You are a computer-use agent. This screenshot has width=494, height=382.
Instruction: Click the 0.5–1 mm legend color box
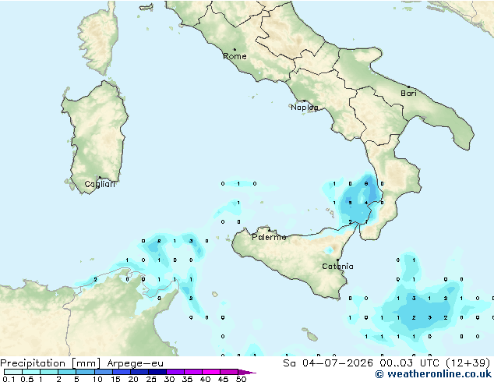tap(31, 372)
